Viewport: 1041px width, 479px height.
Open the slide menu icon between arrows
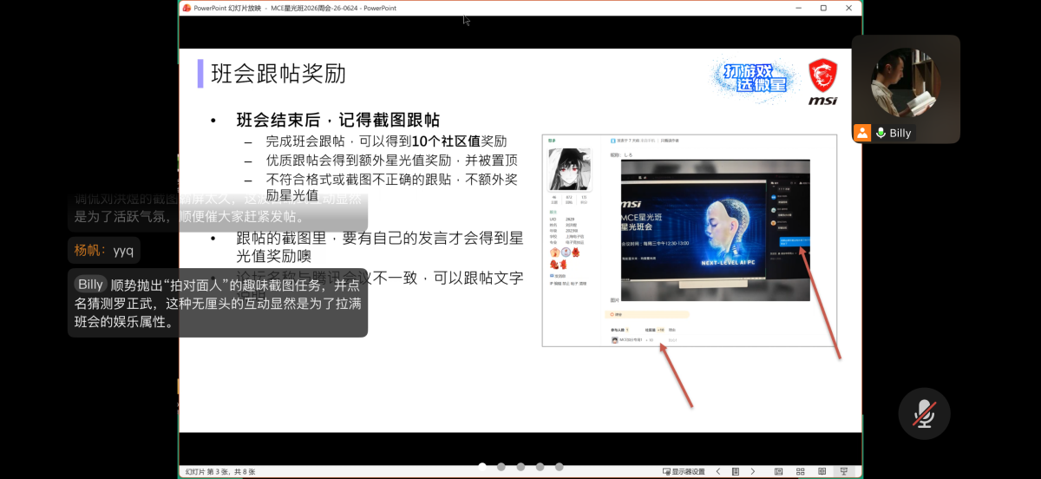tap(736, 471)
